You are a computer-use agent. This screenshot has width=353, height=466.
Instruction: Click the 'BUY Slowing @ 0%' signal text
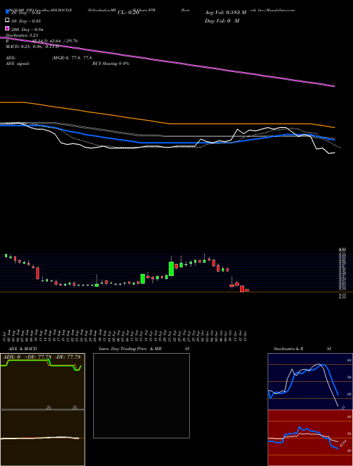111,64
